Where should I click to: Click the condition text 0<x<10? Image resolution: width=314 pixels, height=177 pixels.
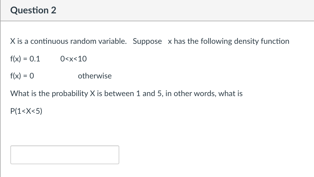point(73,59)
